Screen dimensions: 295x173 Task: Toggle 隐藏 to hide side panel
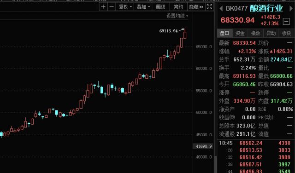click(x=196, y=7)
